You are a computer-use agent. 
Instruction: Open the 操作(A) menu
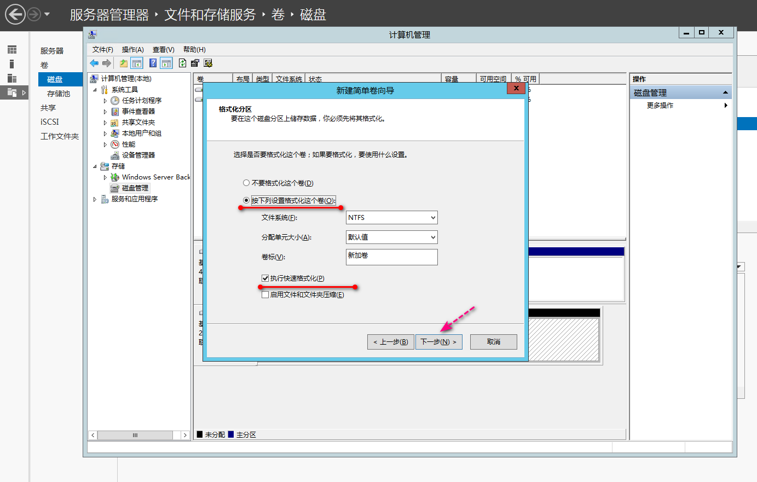click(x=133, y=50)
